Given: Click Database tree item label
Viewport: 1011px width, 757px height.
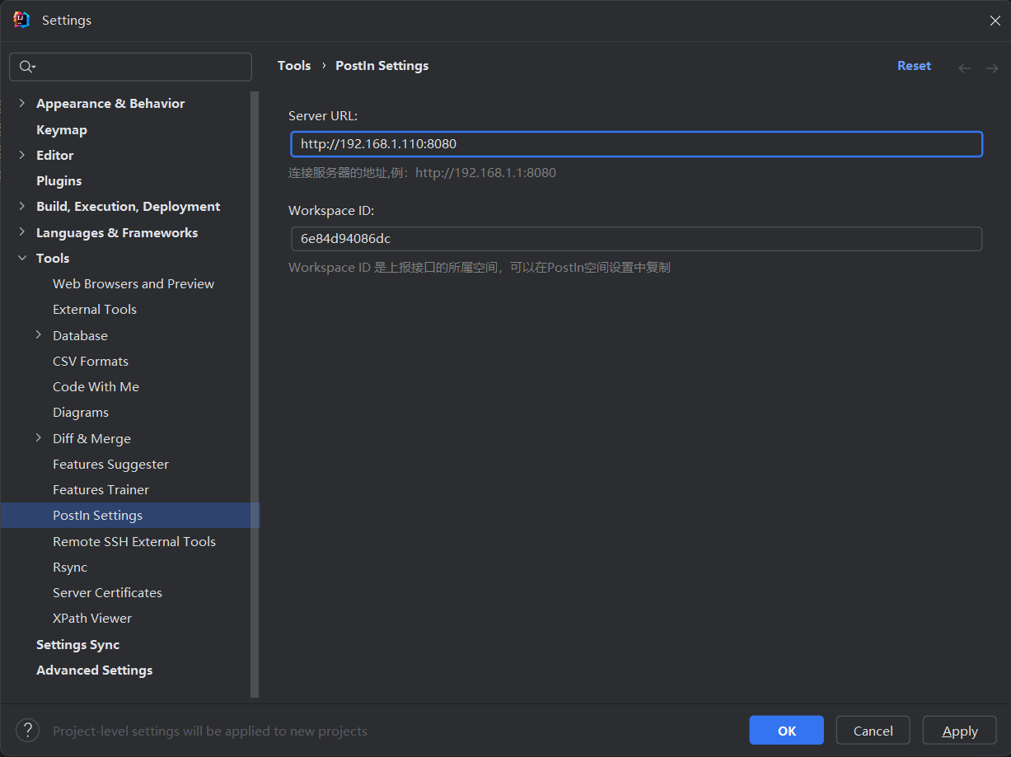Looking at the screenshot, I should tap(80, 335).
